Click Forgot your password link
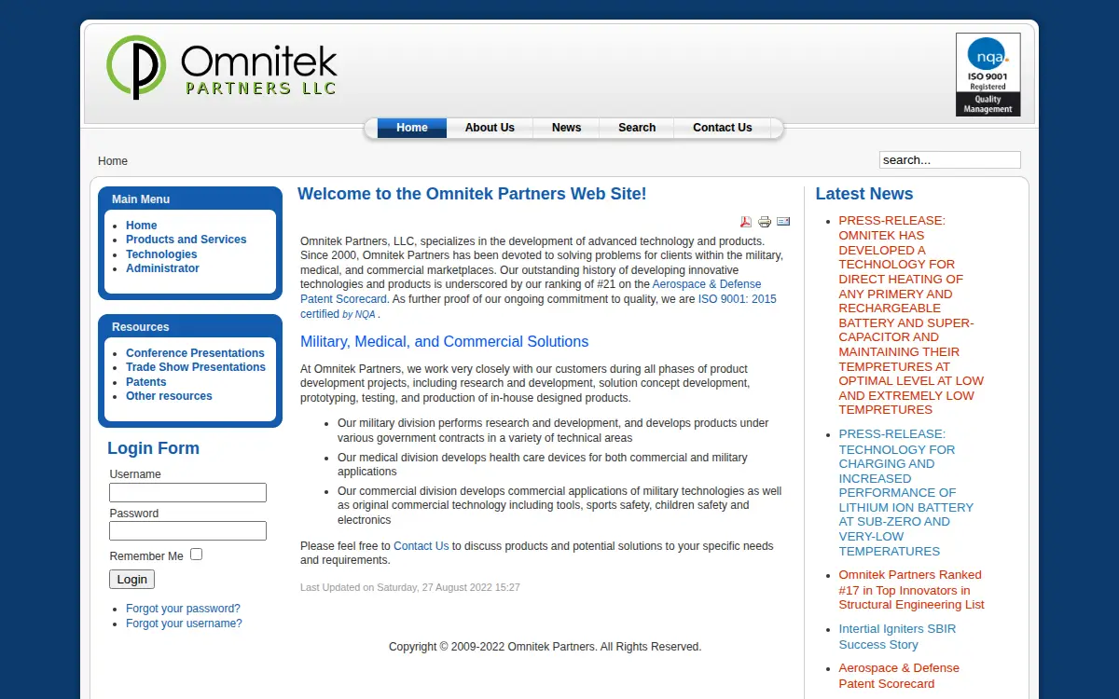 click(184, 609)
